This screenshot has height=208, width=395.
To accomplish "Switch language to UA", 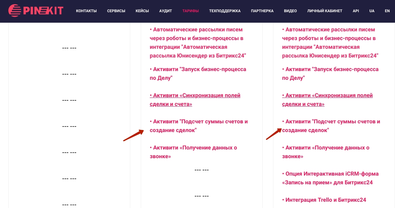I will pos(372,11).
